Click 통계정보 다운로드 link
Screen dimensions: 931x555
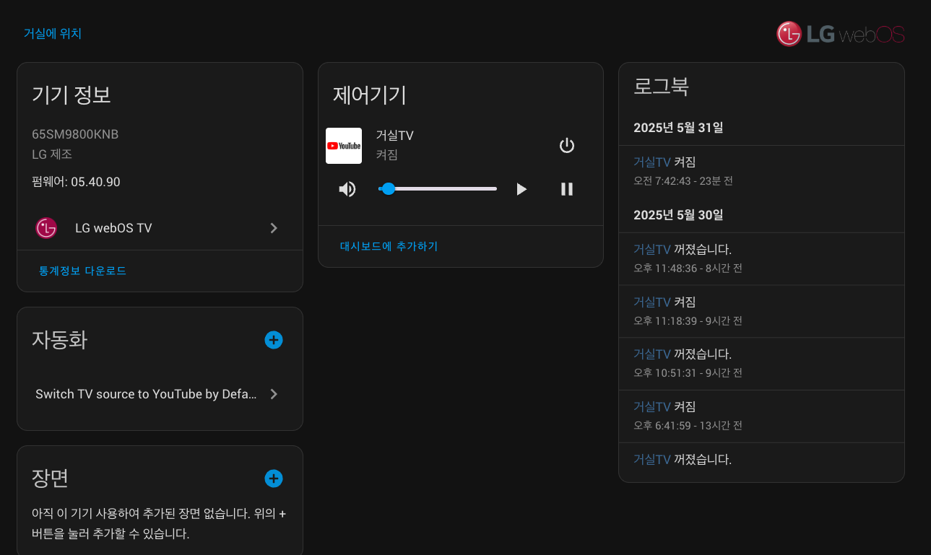point(82,271)
